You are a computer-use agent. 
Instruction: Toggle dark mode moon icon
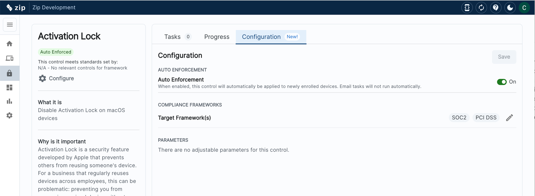[x=510, y=8]
